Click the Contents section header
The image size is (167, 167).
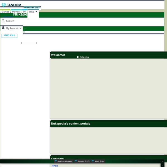pos(57,158)
